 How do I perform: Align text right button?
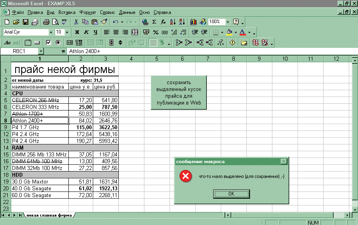click(125, 32)
